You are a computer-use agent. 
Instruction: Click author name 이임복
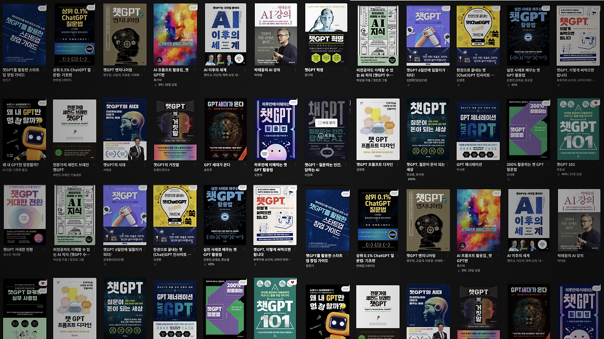309,175
